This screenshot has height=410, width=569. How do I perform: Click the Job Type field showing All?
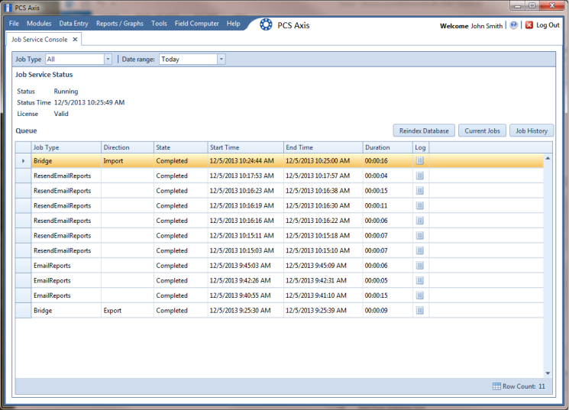coord(75,59)
